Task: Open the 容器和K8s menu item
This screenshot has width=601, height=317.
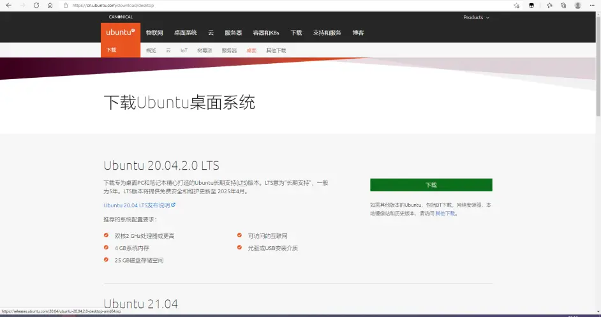Action: (x=266, y=33)
